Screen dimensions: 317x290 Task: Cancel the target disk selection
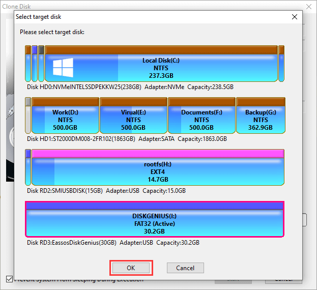coord(185,268)
